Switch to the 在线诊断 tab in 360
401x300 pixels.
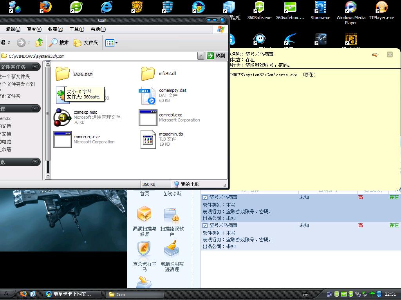tap(172, 194)
